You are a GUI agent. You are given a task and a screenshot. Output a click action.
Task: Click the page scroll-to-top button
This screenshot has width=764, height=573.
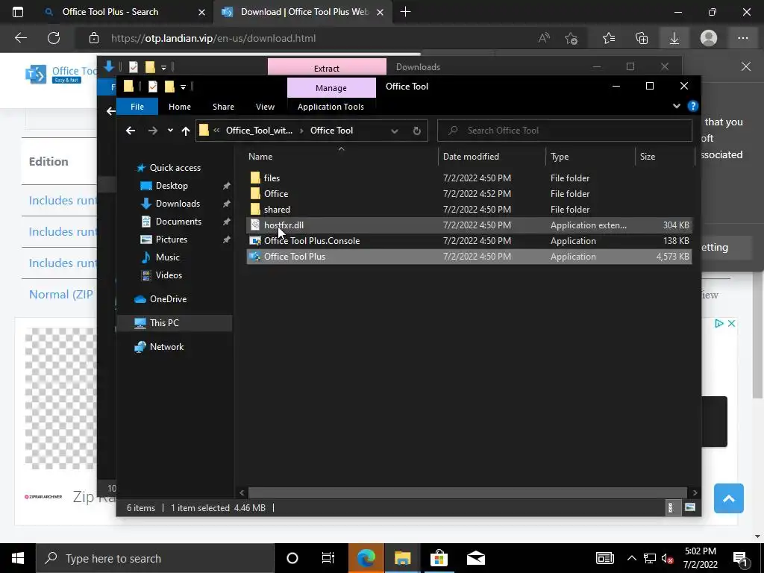click(x=728, y=498)
